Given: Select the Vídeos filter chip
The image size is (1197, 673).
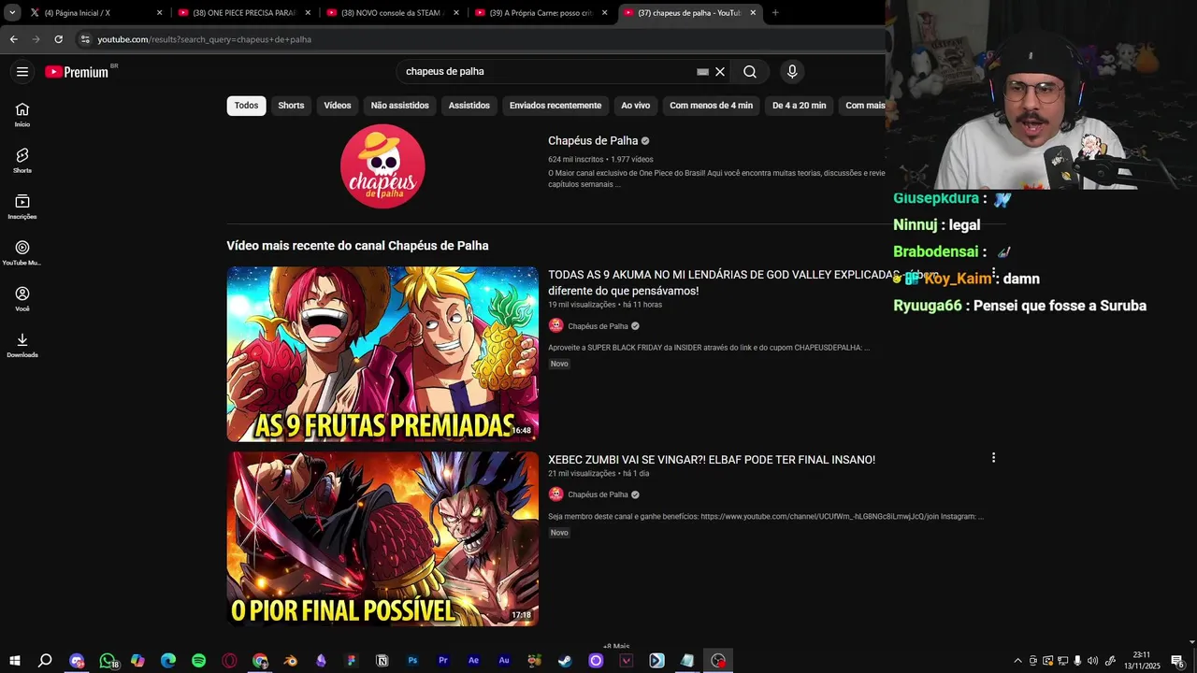Looking at the screenshot, I should pyautogui.click(x=338, y=106).
